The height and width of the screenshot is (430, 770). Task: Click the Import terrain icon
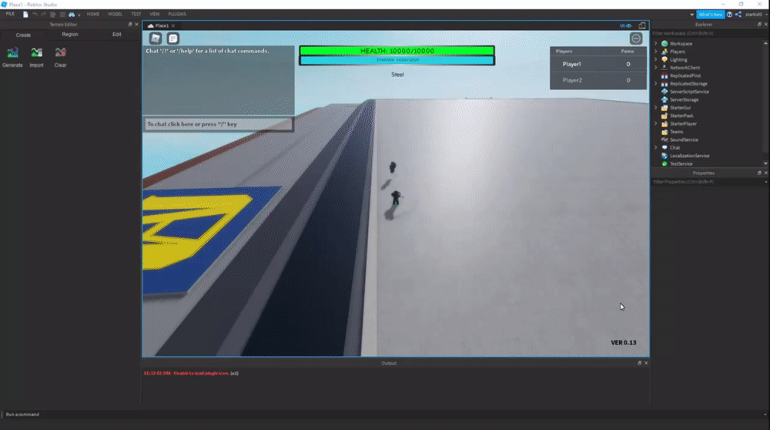(x=36, y=52)
